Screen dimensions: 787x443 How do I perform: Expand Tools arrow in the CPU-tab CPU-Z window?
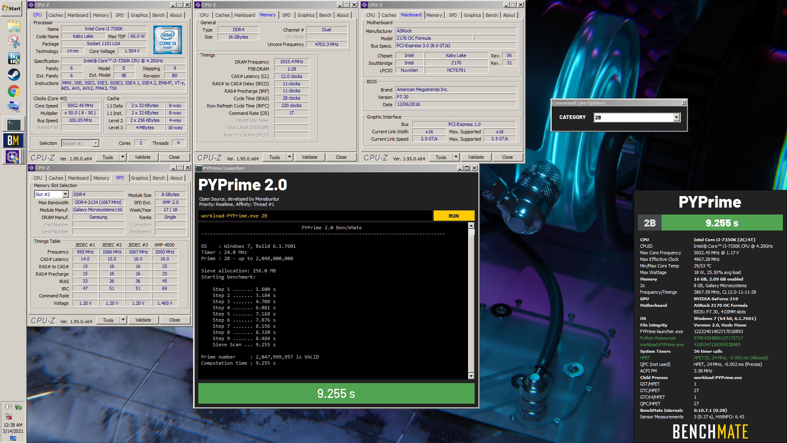[123, 157]
